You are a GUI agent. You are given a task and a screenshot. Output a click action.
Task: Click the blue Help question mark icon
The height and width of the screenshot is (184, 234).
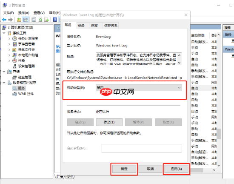[55, 20]
